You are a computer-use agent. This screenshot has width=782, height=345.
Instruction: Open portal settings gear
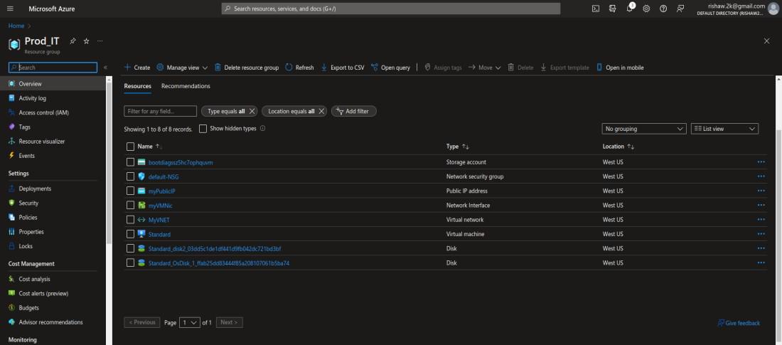646,9
